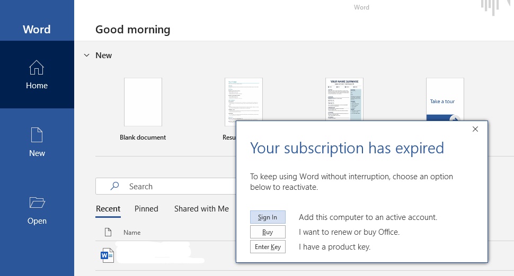Screen dimensions: 514x276
Task: Open the Open section in the sidebar
Action: click(x=37, y=210)
